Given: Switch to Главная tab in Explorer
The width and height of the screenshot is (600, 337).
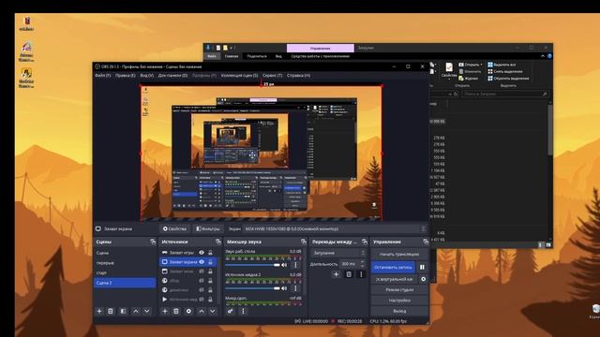Looking at the screenshot, I should (x=232, y=56).
